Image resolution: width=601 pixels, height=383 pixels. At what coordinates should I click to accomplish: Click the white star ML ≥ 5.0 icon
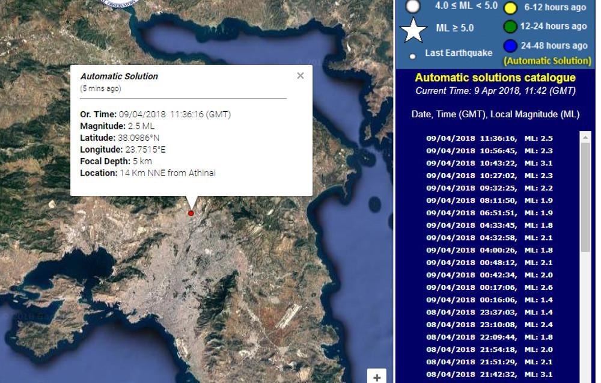tap(413, 30)
